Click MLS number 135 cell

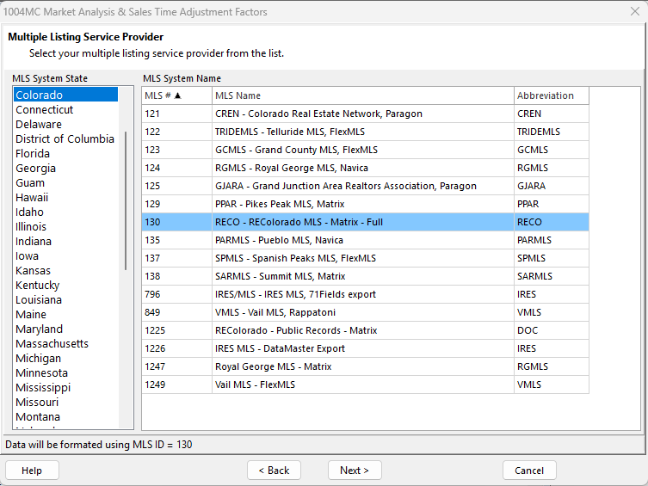[x=176, y=240]
